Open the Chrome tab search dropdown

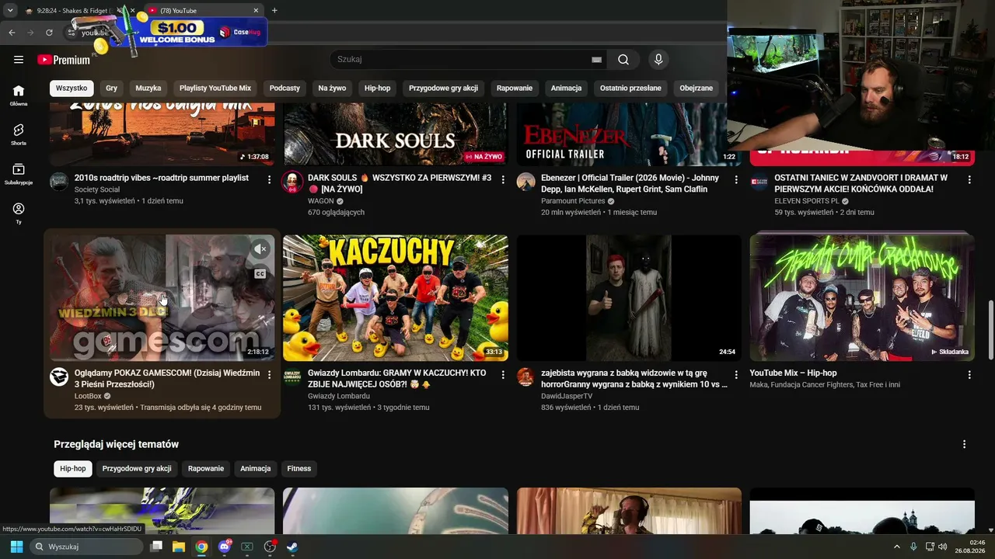[x=10, y=11]
